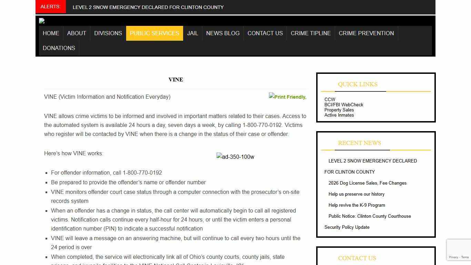Viewport: 471px width, 265px height.
Task: Expand the Crime Prevention menu
Action: pos(366,33)
